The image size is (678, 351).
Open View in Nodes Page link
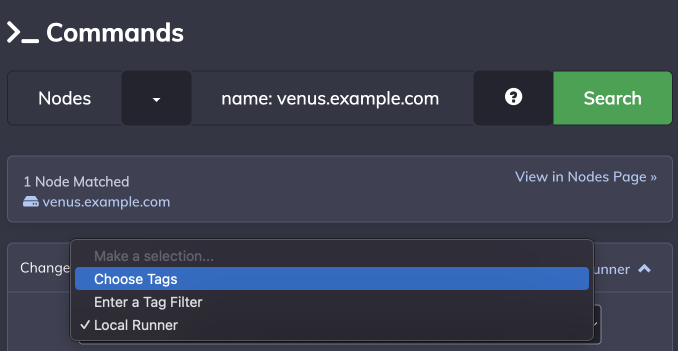tap(586, 177)
